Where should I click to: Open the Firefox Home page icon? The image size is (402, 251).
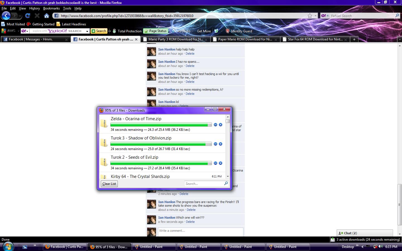47,16
